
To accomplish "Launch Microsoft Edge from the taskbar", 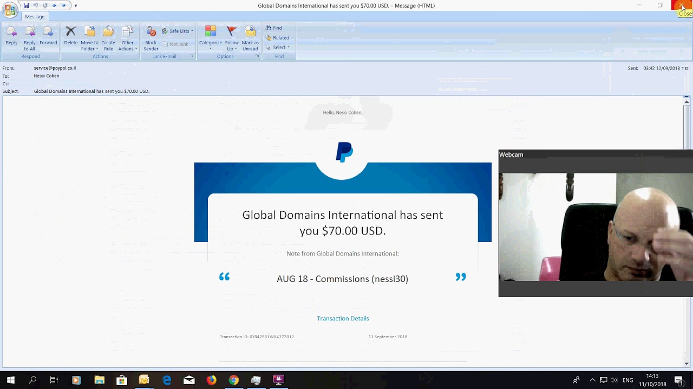I will tap(167, 380).
